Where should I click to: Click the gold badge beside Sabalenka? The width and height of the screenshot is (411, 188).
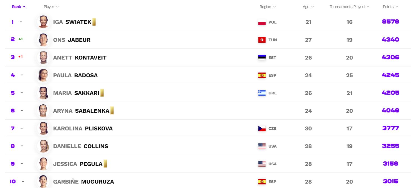pyautogui.click(x=112, y=110)
